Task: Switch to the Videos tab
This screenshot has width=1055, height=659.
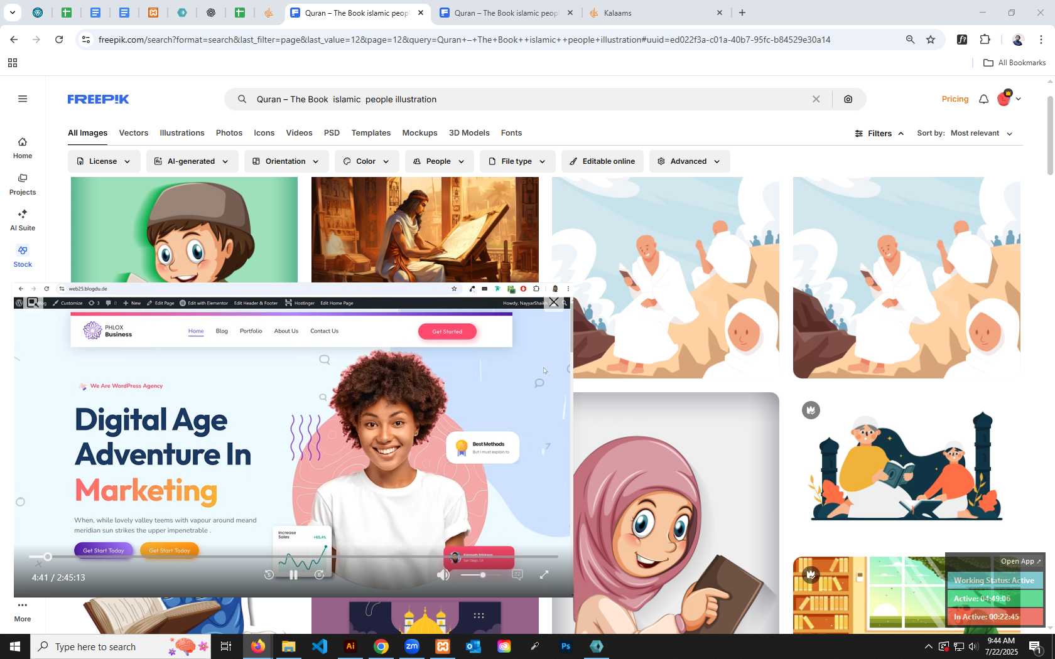Action: [x=299, y=133]
